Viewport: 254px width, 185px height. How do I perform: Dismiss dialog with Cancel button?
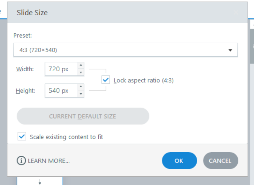coord(220,161)
